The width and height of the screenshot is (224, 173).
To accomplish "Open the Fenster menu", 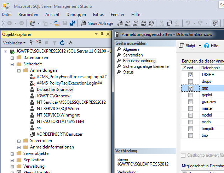I will pyautogui.click(x=117, y=15).
